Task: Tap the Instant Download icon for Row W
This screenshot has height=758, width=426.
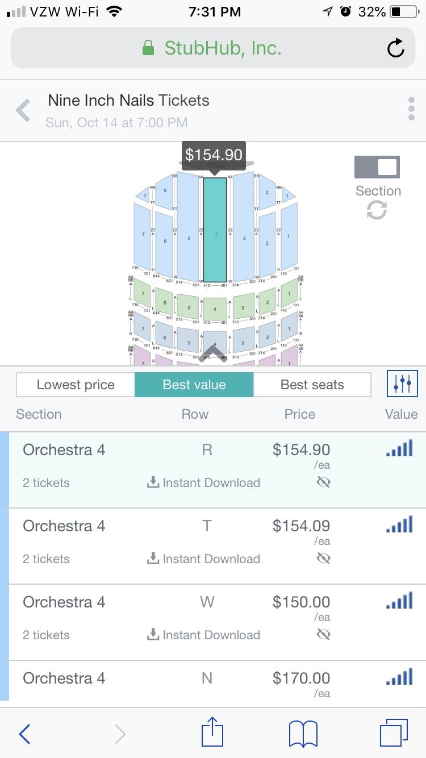Action: pos(153,635)
